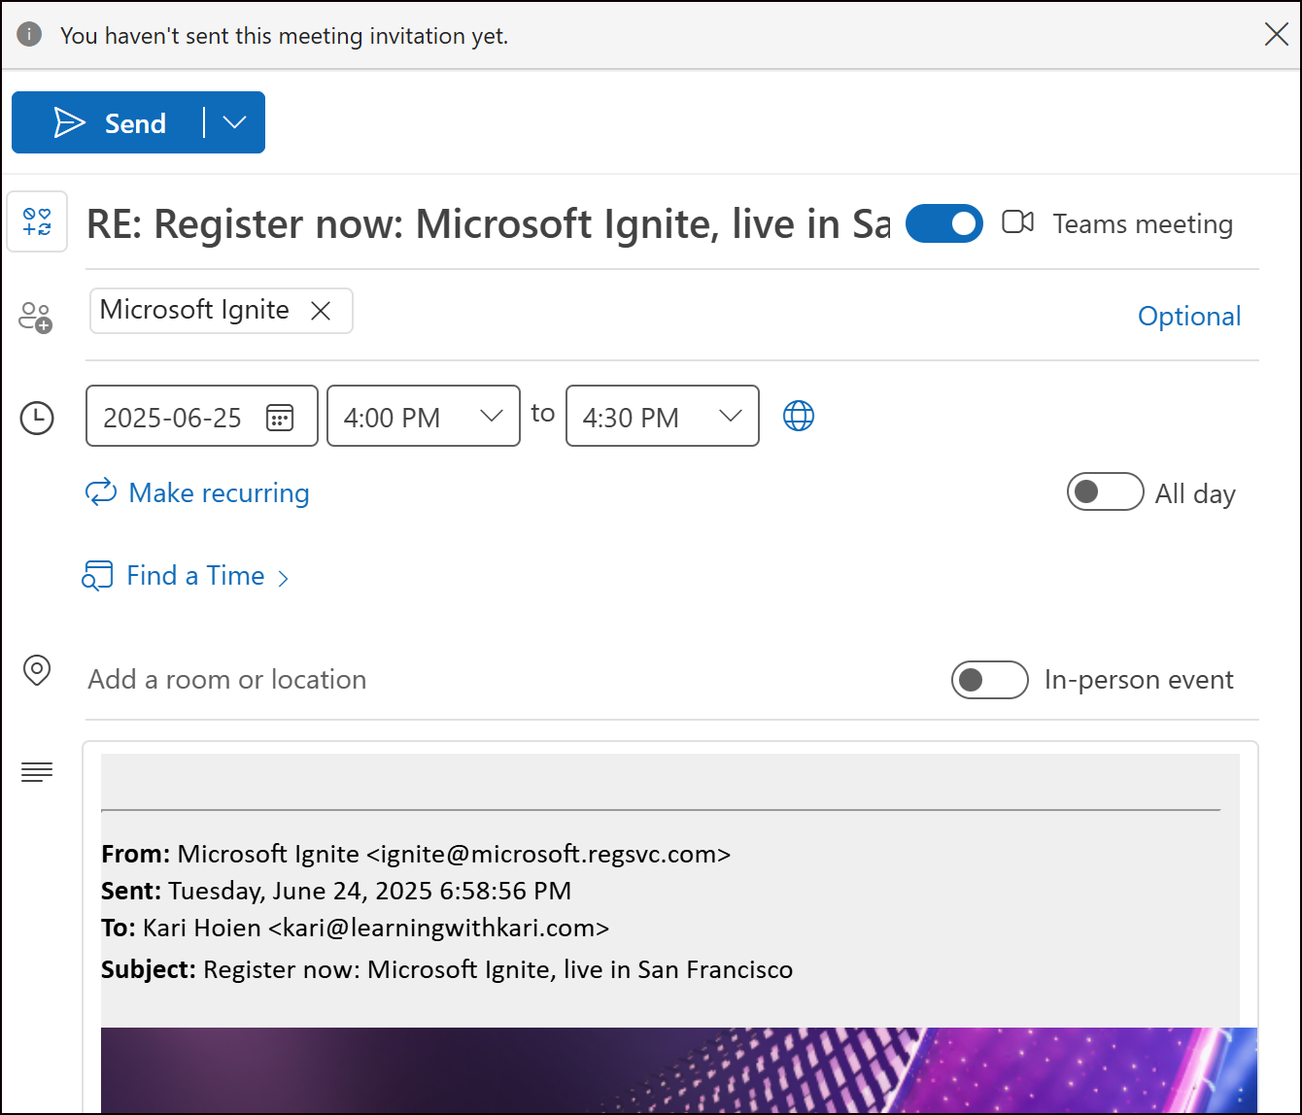Click the message body lines icon

coord(37,772)
